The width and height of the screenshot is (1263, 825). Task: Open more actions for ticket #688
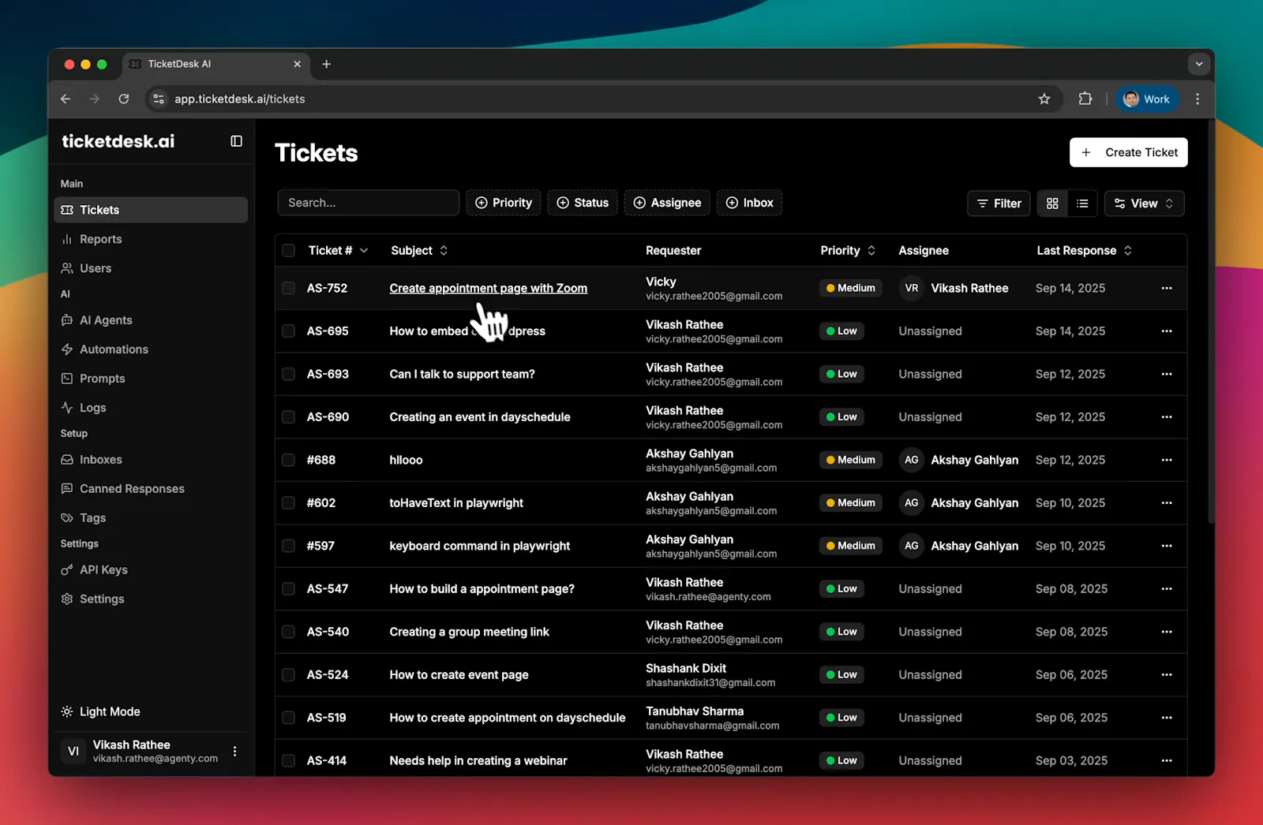coord(1167,460)
